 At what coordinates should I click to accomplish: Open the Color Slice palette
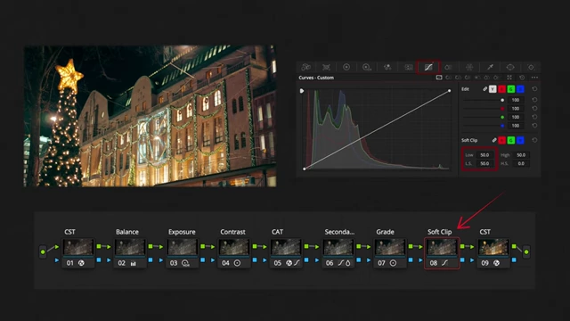449,67
